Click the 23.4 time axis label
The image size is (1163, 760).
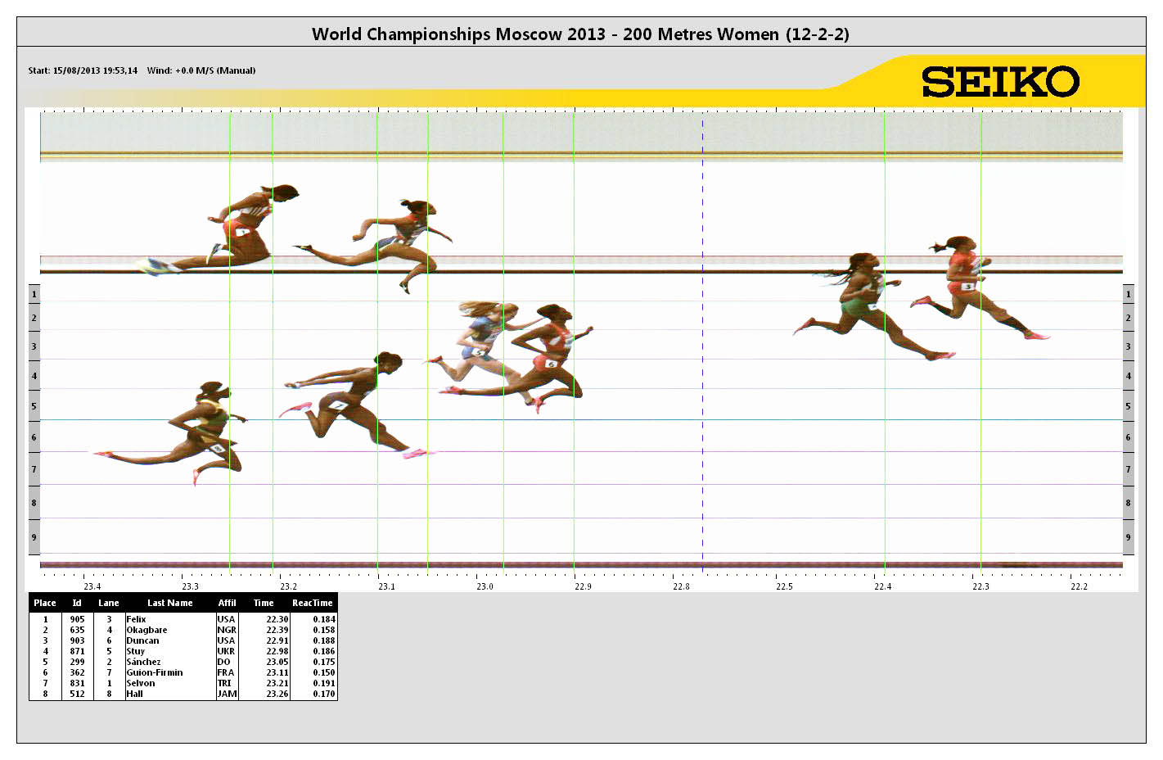click(x=92, y=586)
